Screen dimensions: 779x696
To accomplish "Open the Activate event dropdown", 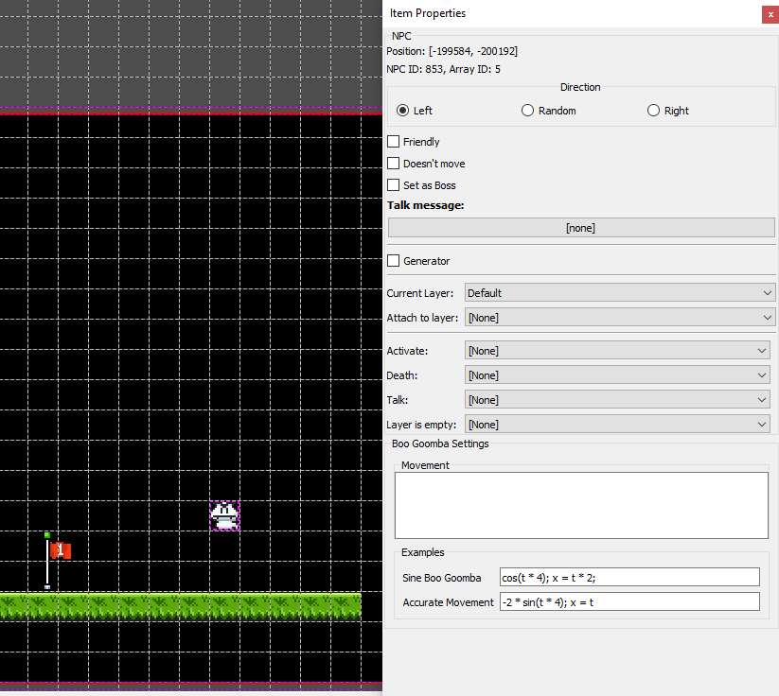I will [x=617, y=351].
